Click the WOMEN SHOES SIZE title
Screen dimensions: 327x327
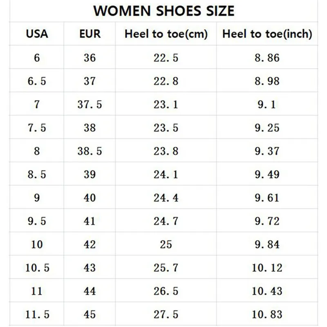tap(164, 11)
